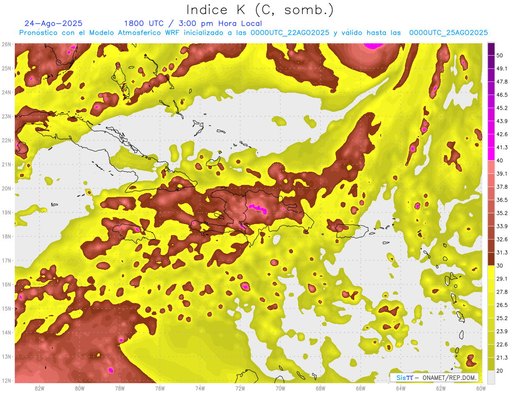Screen dimensions: 511x394
Task: Click the dark brown swatch between 30 and 31.3
Action: point(491,259)
